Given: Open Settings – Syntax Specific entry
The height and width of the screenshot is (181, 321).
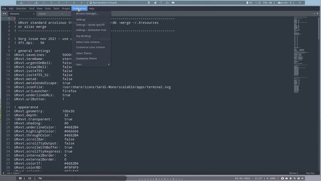Looking at the screenshot, I should click(x=90, y=25).
